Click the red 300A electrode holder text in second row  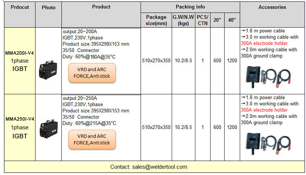[x=264, y=110]
